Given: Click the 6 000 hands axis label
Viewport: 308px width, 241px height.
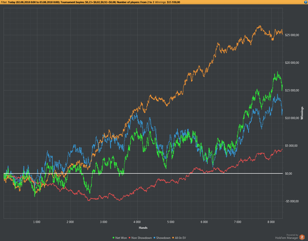Looking at the screenshot, I should click(204, 222).
